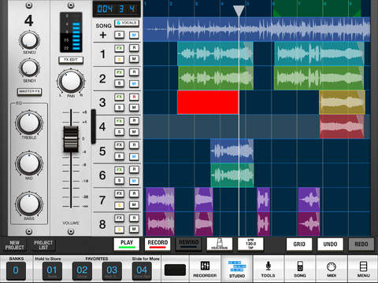Open the Recorder mixer view
This screenshot has width=378, height=283.
coord(205,269)
